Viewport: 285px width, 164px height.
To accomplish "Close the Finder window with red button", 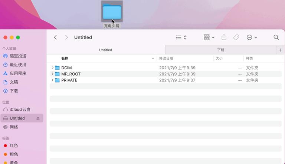I will point(6,37).
